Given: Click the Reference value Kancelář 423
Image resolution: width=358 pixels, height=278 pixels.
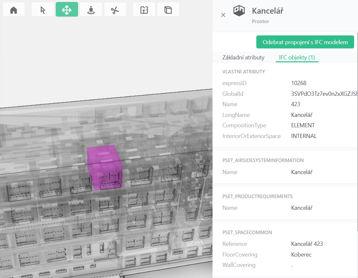Looking at the screenshot, I should 307,244.
